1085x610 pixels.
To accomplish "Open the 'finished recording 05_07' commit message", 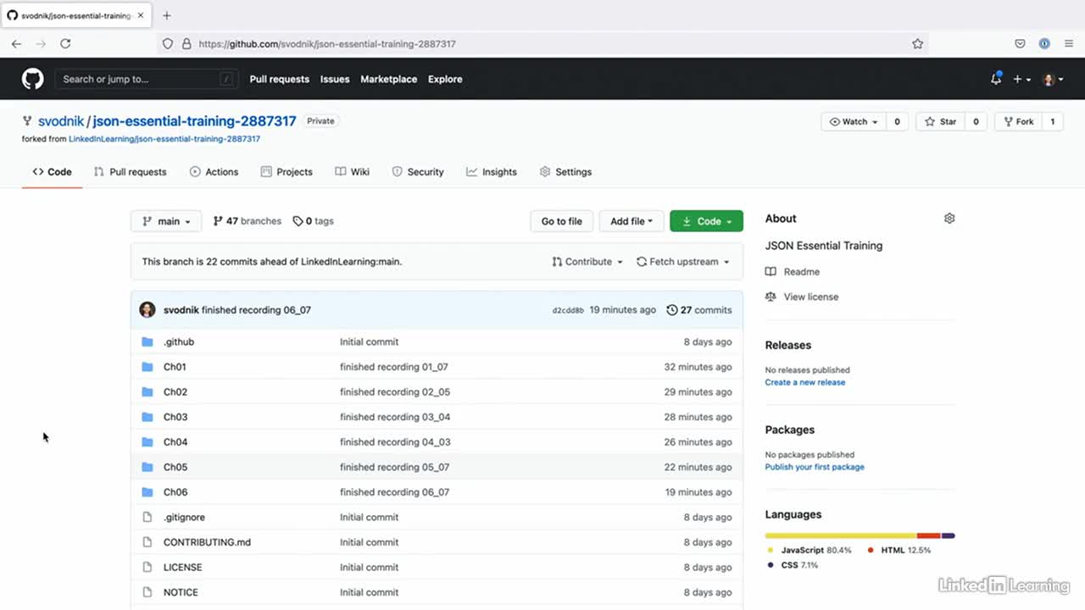I will (x=394, y=467).
